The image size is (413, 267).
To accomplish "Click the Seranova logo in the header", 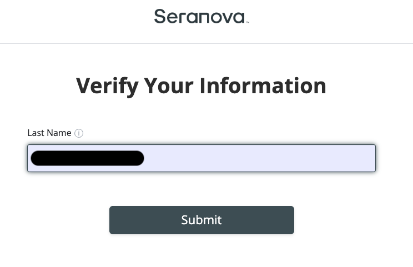I will [x=200, y=17].
